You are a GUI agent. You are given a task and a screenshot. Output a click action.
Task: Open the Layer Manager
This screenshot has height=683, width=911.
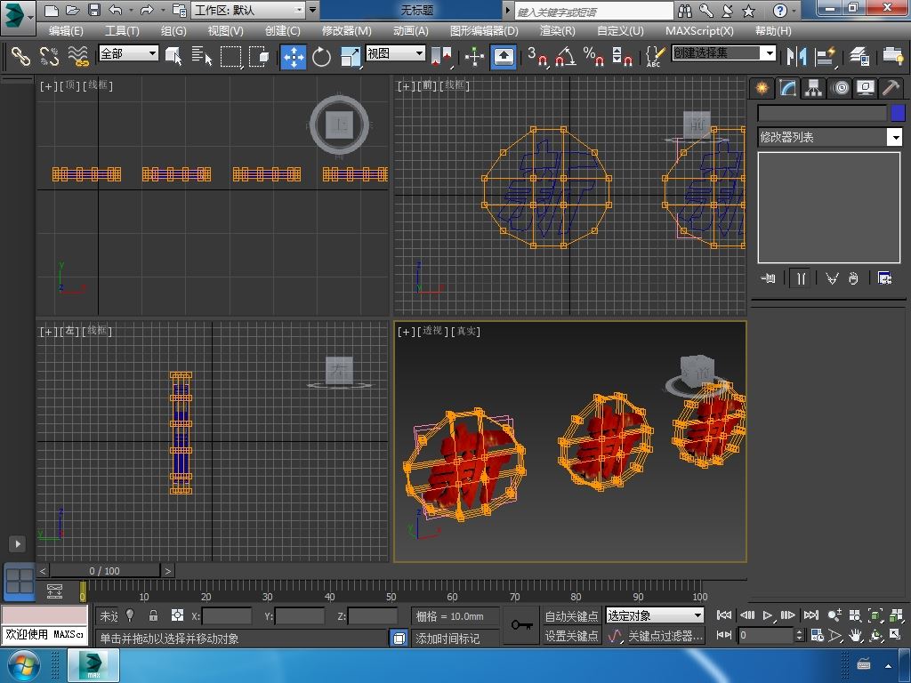pos(859,56)
